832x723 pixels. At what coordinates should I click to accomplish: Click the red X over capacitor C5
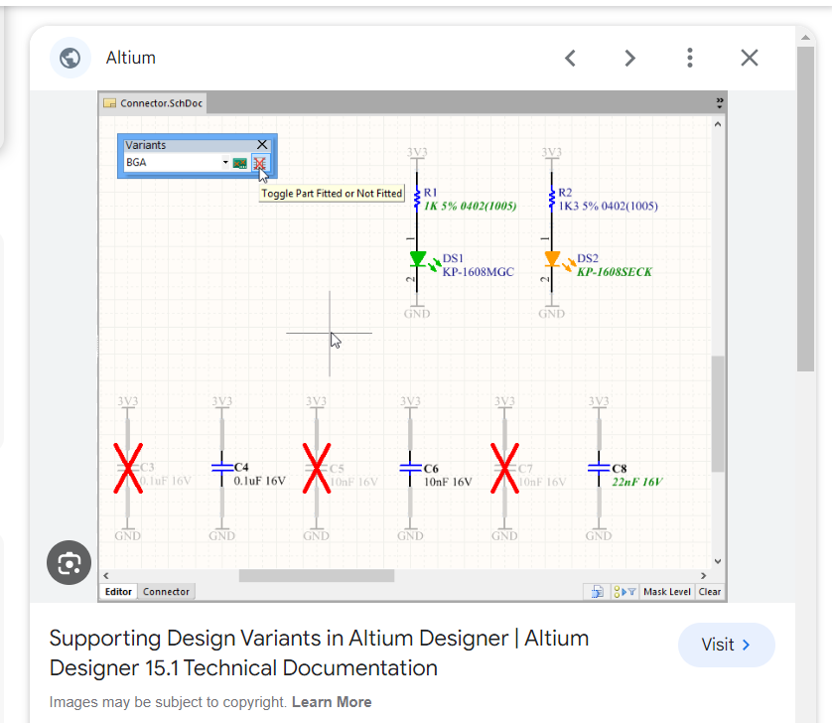coord(317,468)
